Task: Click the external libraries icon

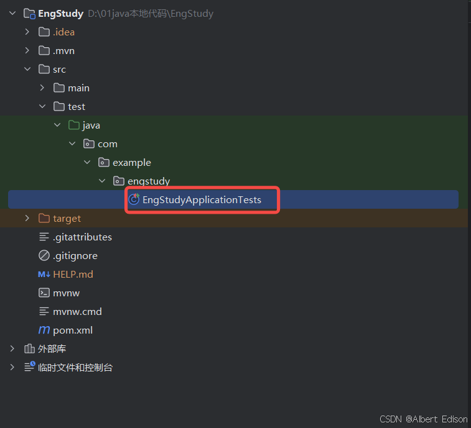Action: point(29,349)
